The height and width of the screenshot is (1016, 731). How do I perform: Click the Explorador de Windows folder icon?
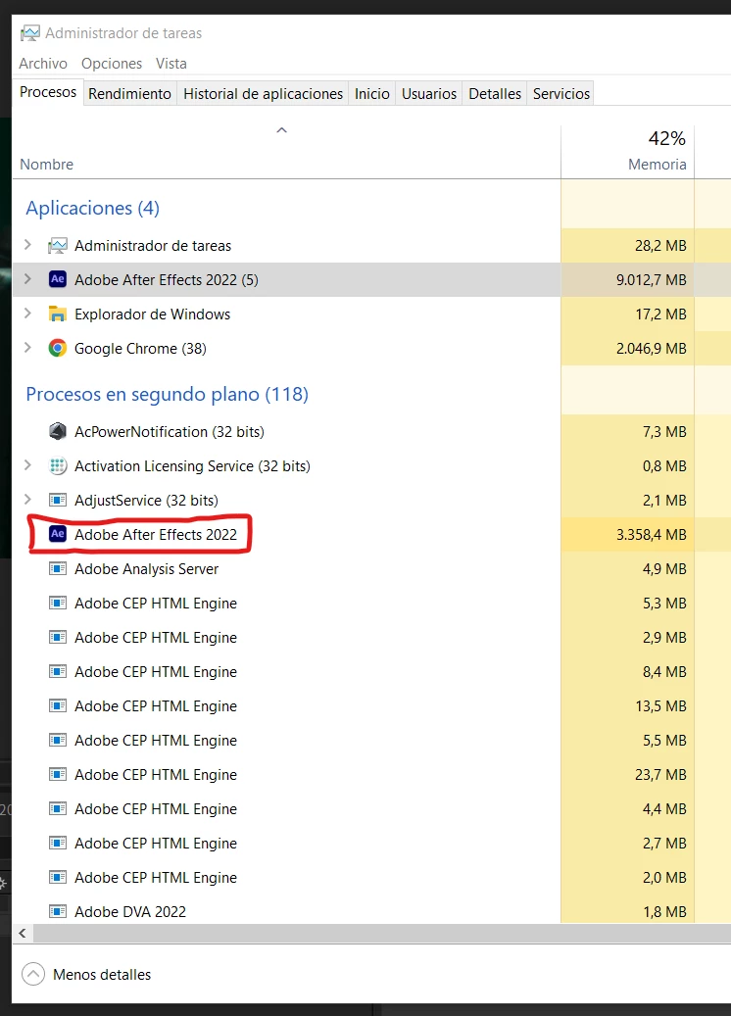(x=58, y=314)
